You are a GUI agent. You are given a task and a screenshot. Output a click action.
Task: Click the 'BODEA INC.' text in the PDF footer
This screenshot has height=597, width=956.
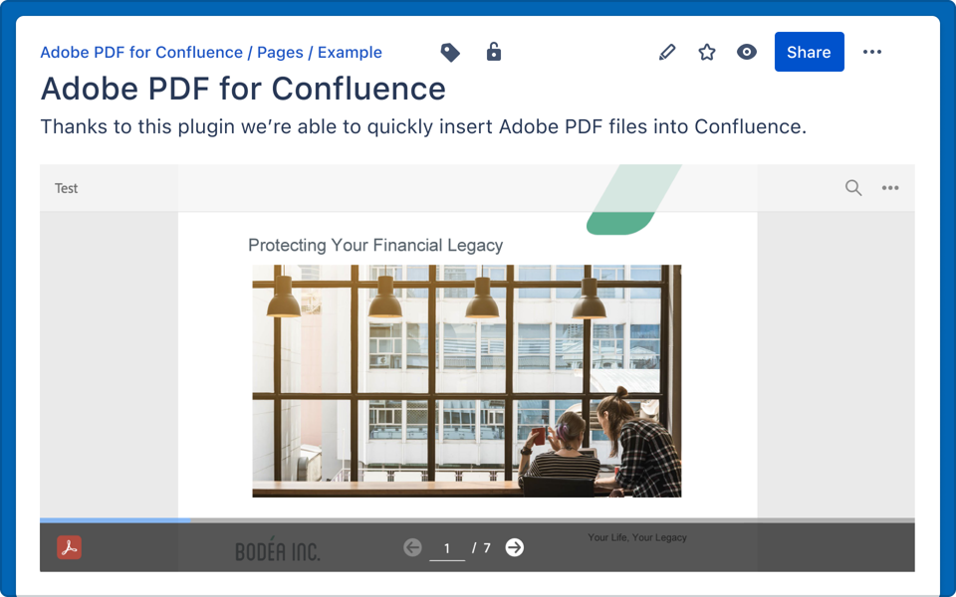coord(278,551)
